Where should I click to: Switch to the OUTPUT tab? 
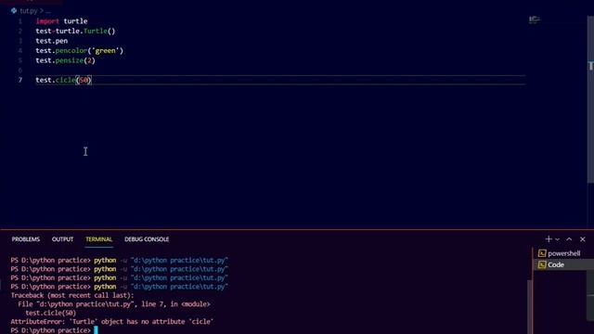click(x=62, y=239)
